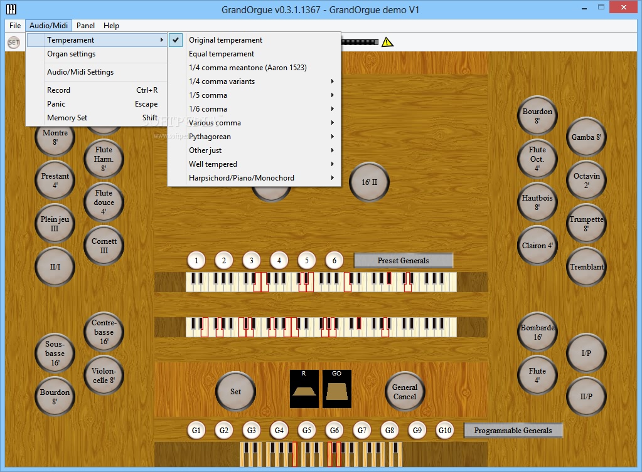Toggle the II/I coupler on the left
The width and height of the screenshot is (642, 472).
(55, 266)
